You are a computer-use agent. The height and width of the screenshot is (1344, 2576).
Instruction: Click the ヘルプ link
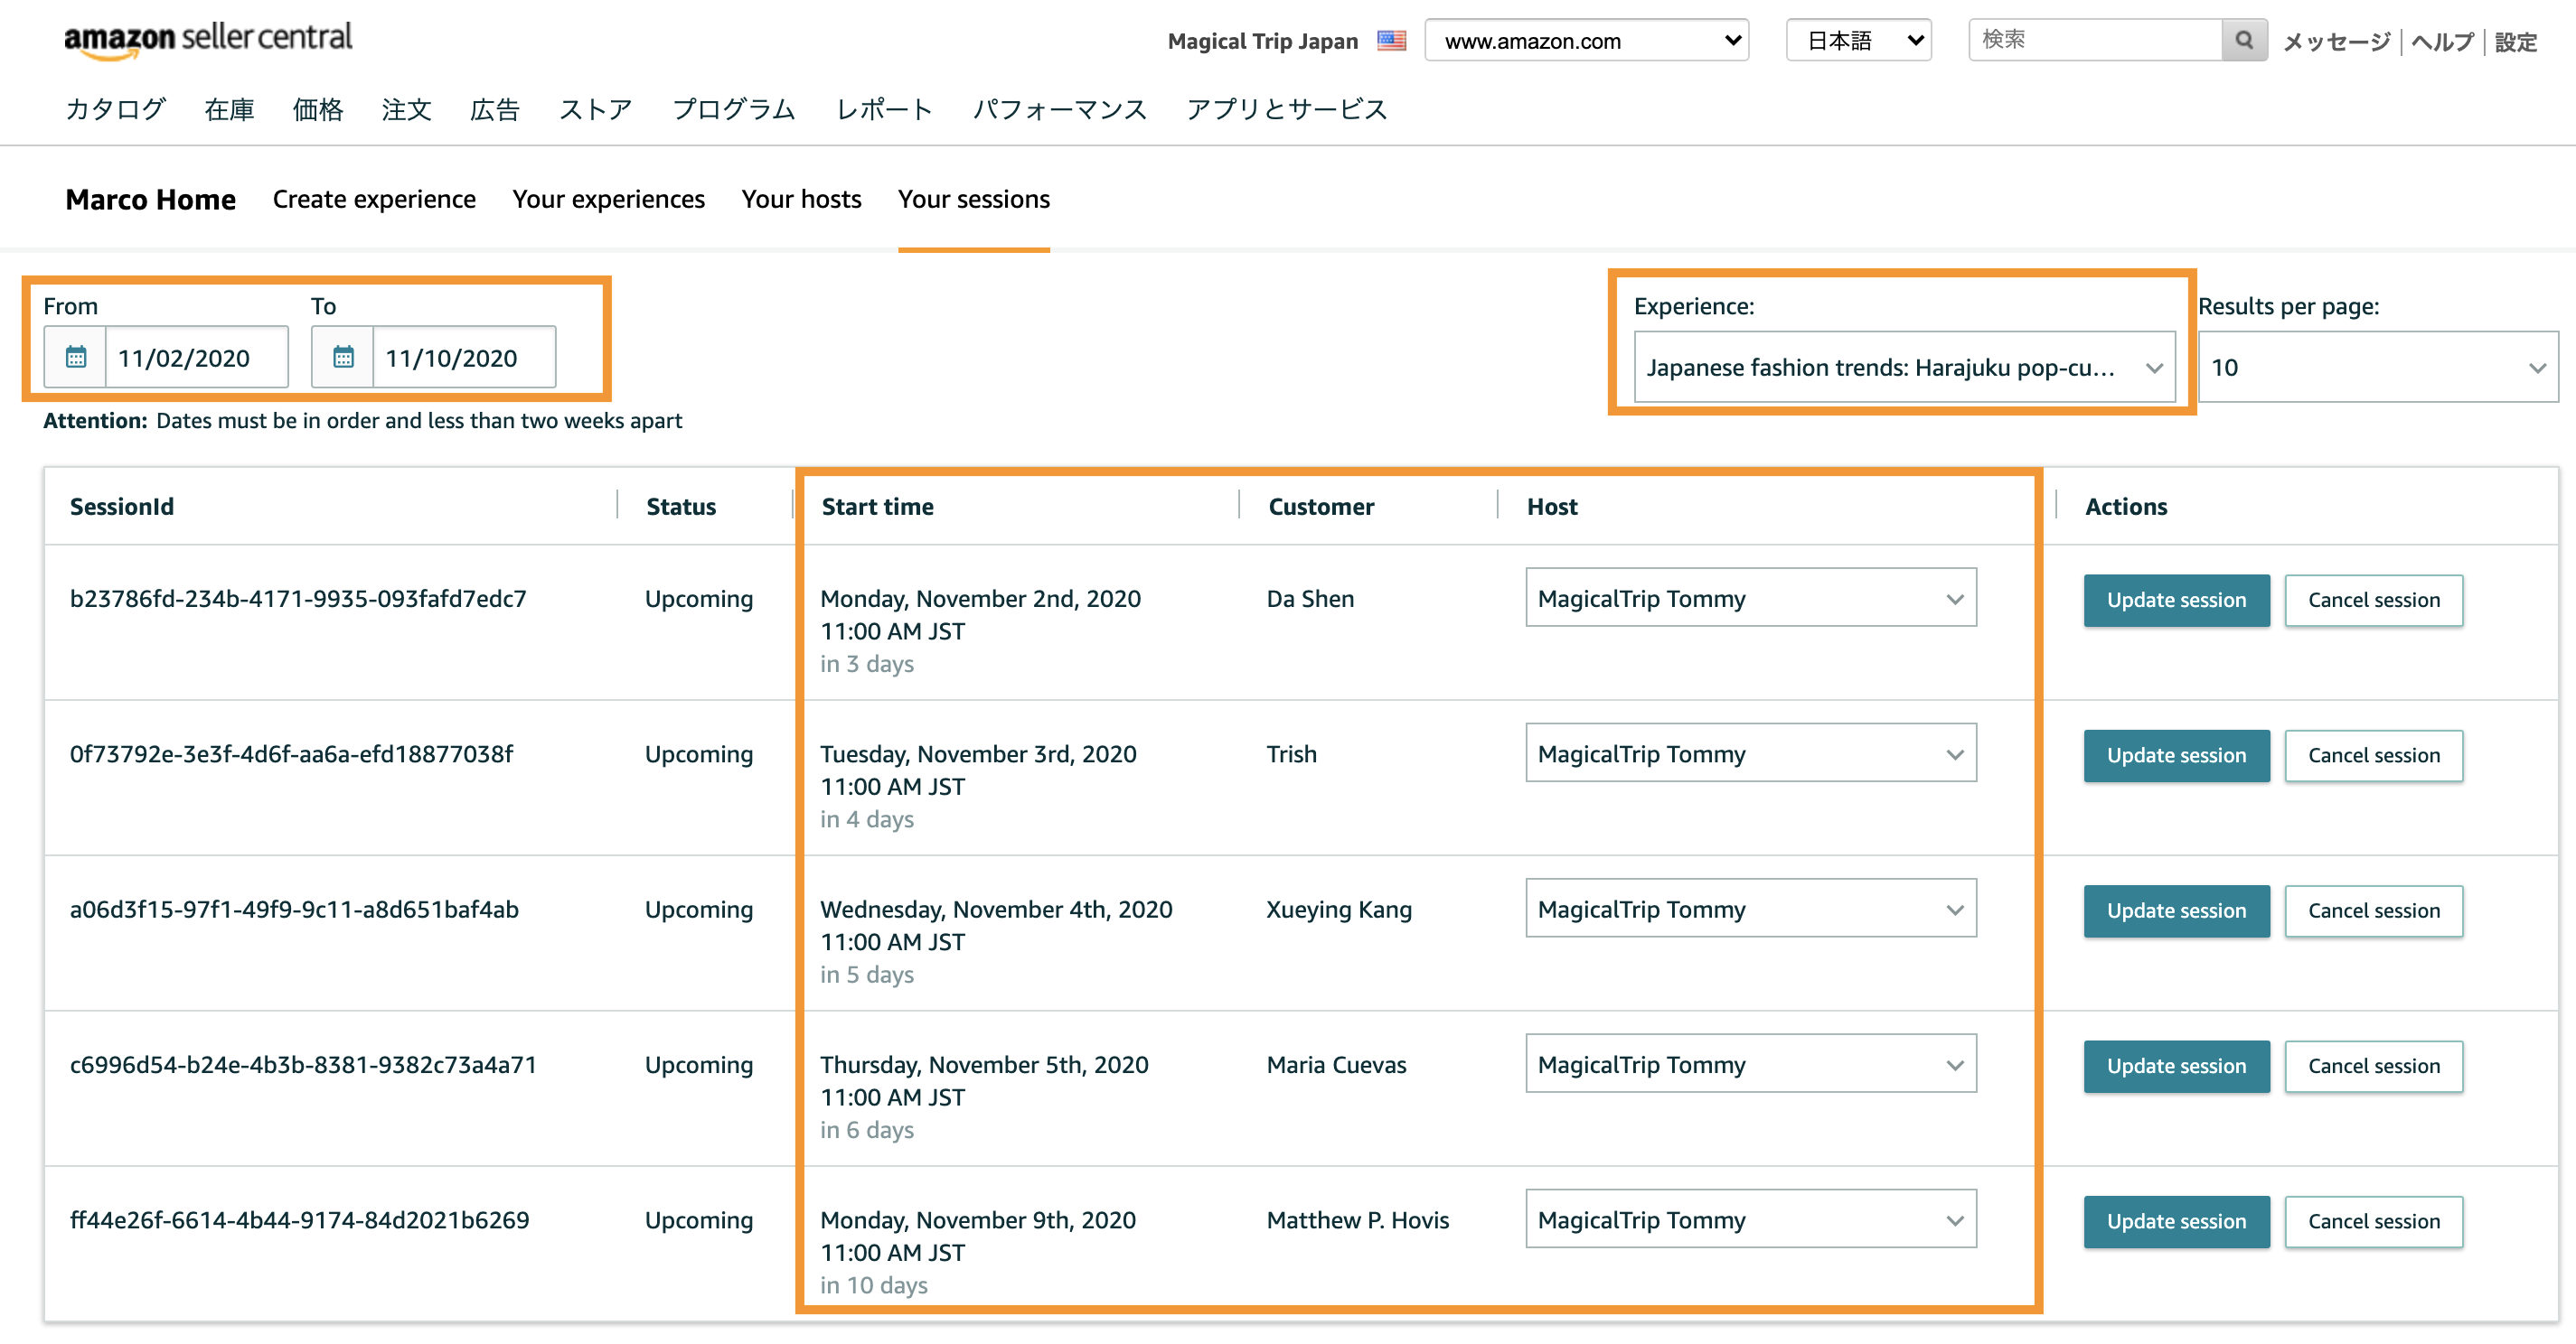tap(2442, 42)
